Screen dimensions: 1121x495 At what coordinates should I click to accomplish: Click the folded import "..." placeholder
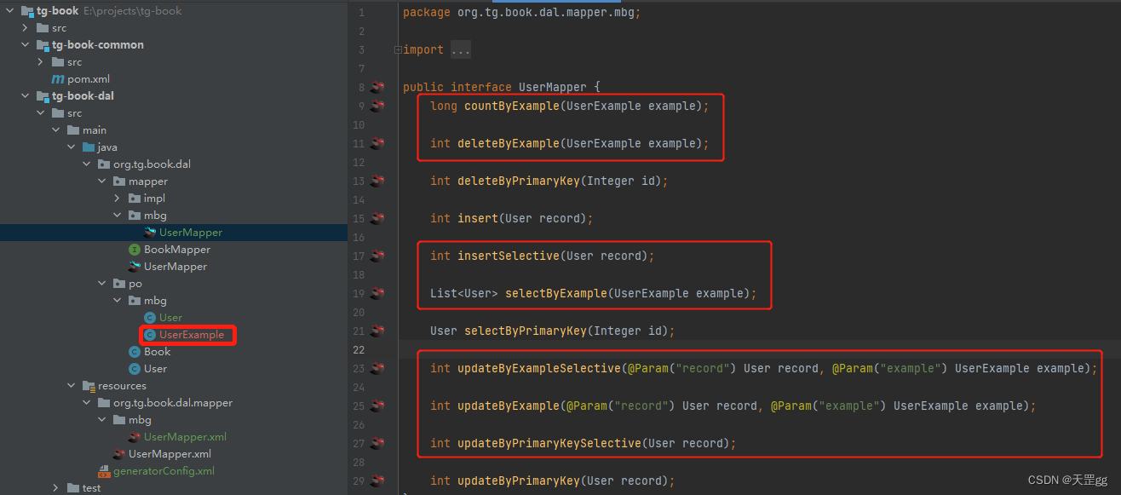click(460, 50)
